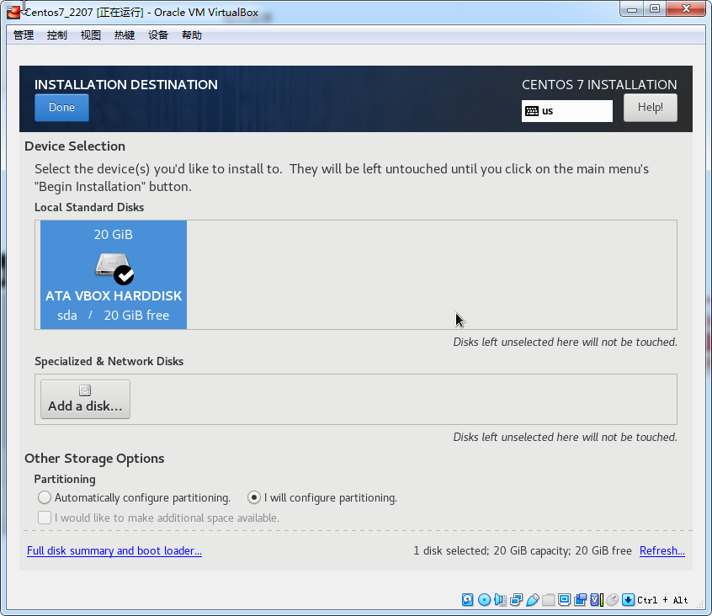Viewport: 712px width, 616px height.
Task: Click the shared folders status icon
Action: coord(549,600)
